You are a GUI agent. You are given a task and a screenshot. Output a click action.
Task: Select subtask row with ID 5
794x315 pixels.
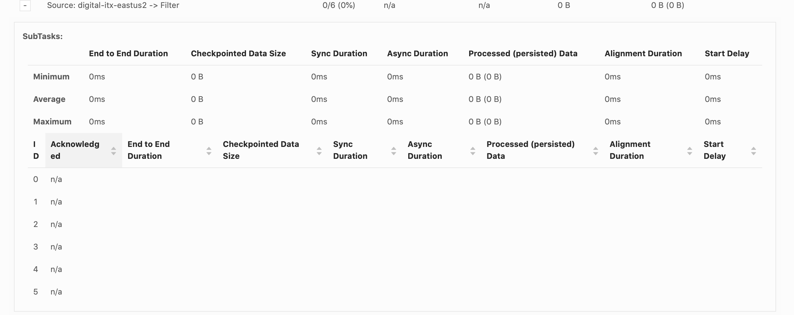point(36,292)
